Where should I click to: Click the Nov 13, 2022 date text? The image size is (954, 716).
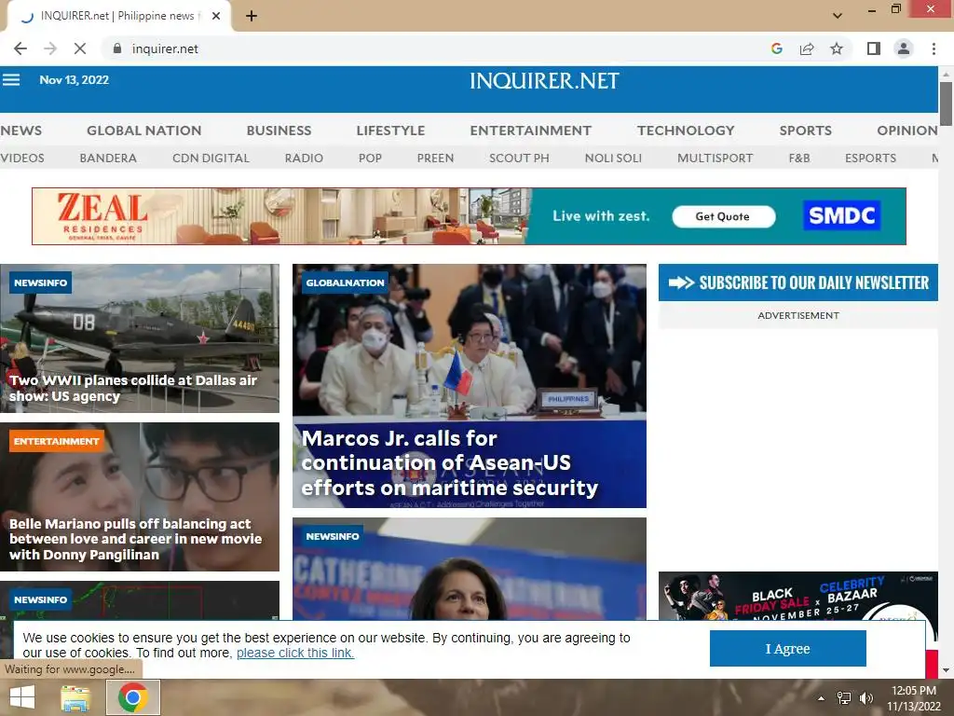[75, 80]
